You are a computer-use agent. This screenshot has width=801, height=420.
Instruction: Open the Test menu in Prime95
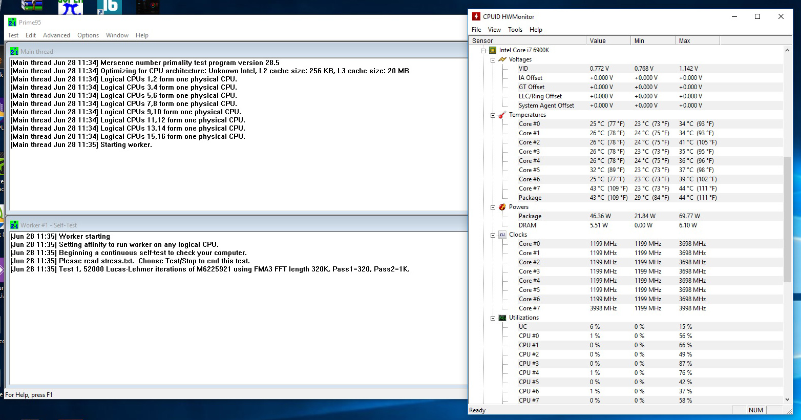(13, 35)
